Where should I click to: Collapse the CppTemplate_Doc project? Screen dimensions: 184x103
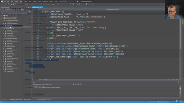(2, 29)
